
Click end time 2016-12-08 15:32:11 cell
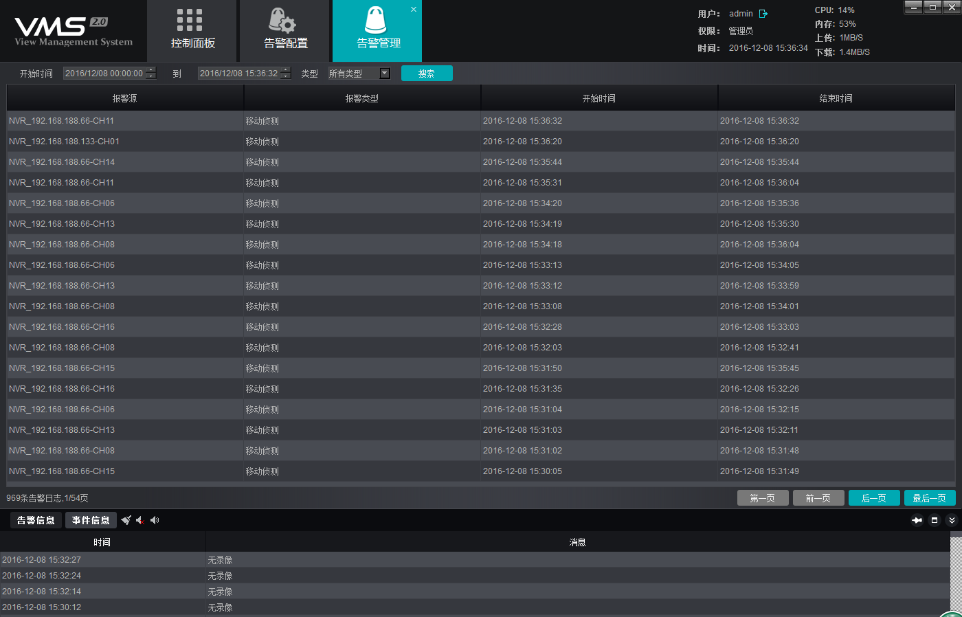pos(836,430)
